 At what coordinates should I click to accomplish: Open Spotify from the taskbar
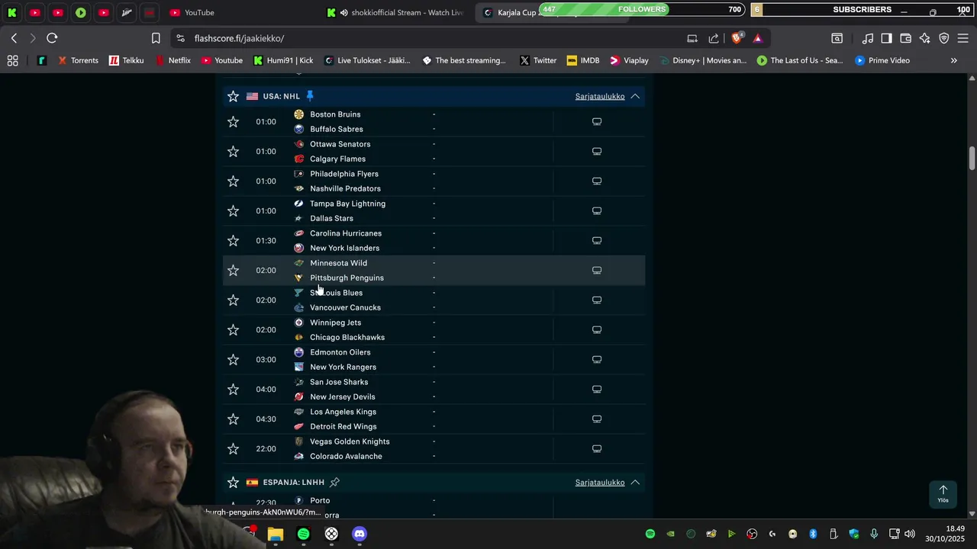(x=303, y=535)
